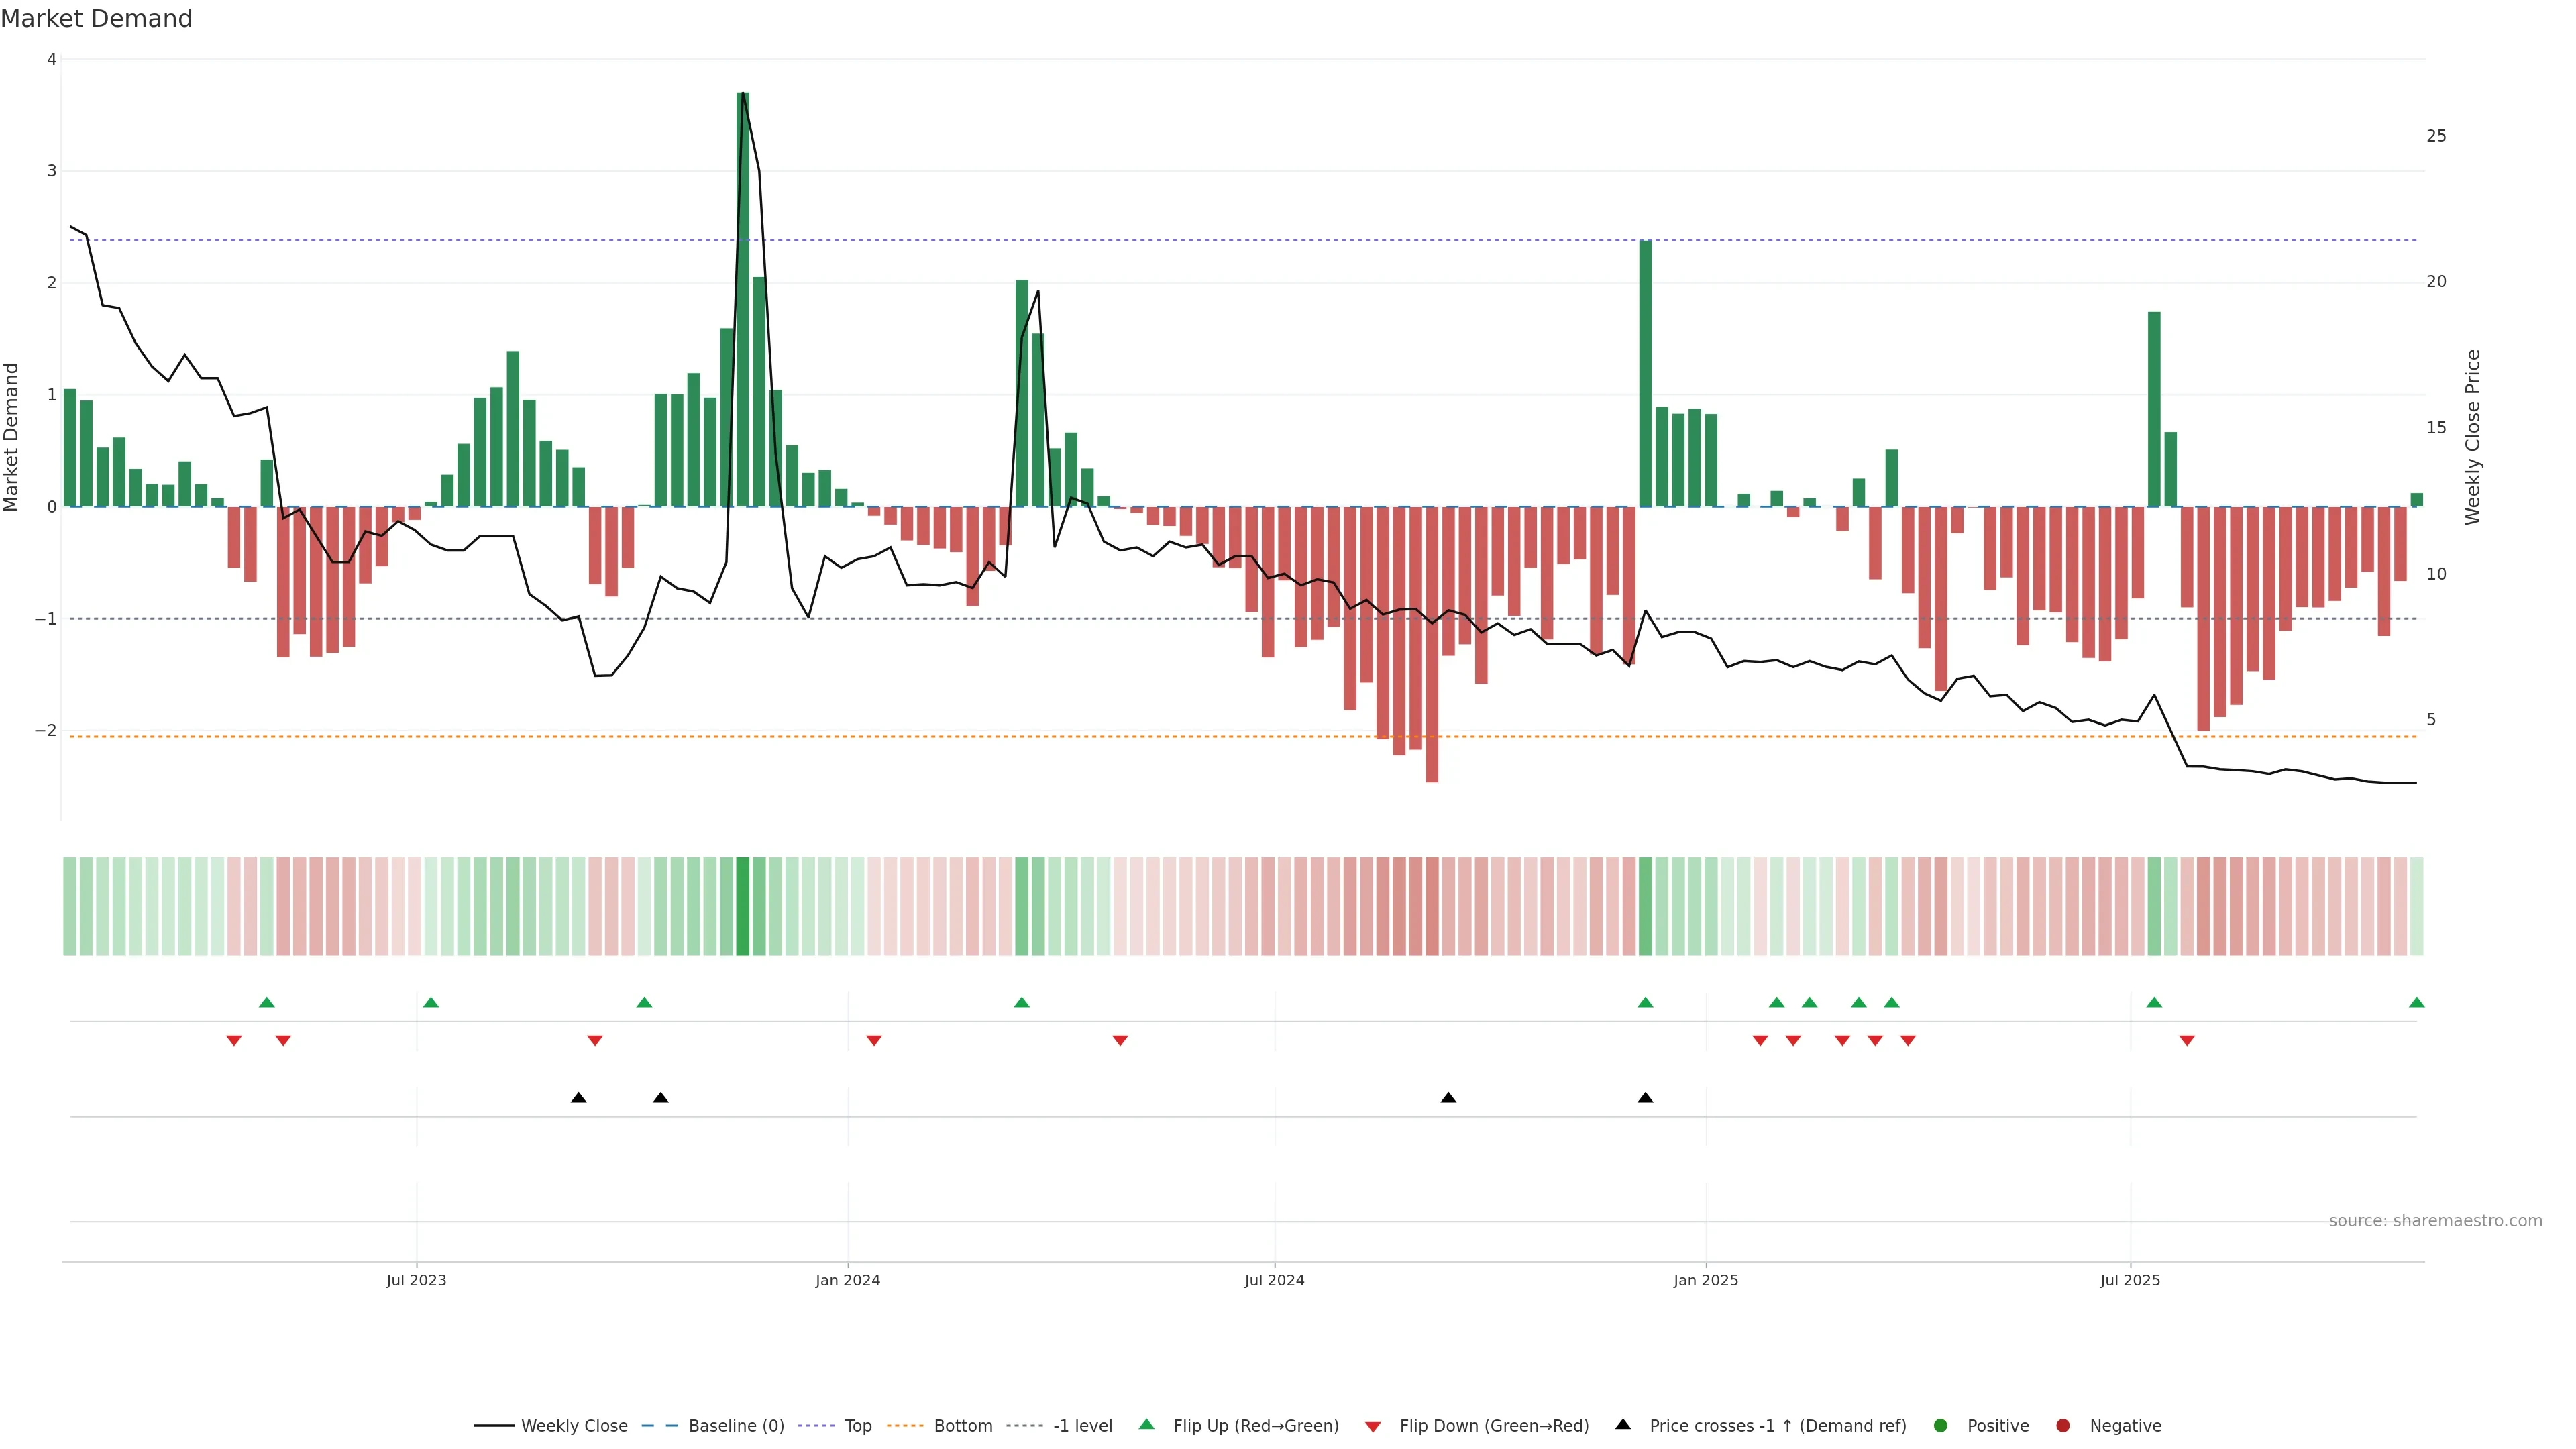Toggle the Top dotted line legend entry
The height and width of the screenshot is (1449, 2576).
tap(857, 1425)
